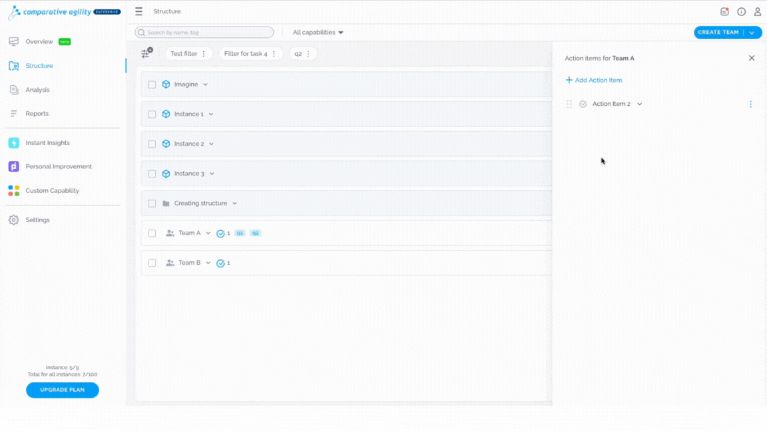
Task: Open the All capabilities dropdown
Action: (318, 32)
